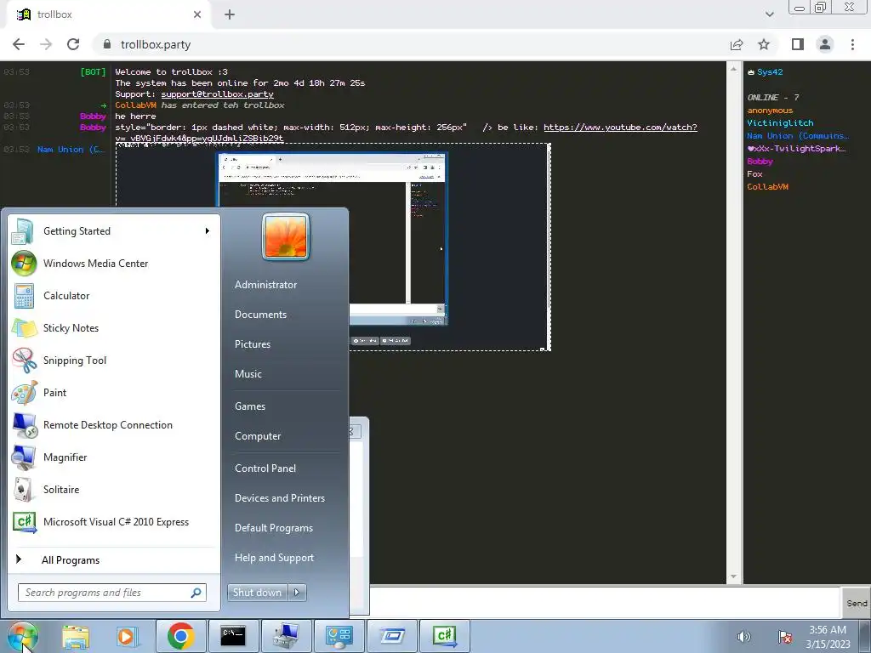Image resolution: width=871 pixels, height=653 pixels.
Task: Click the Send chat button
Action: [x=856, y=603]
